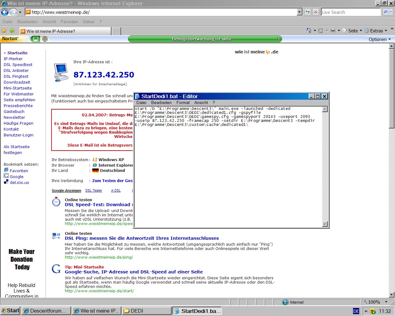
Task: Click the Add to Favorites star-plus icon
Action: 12,31
